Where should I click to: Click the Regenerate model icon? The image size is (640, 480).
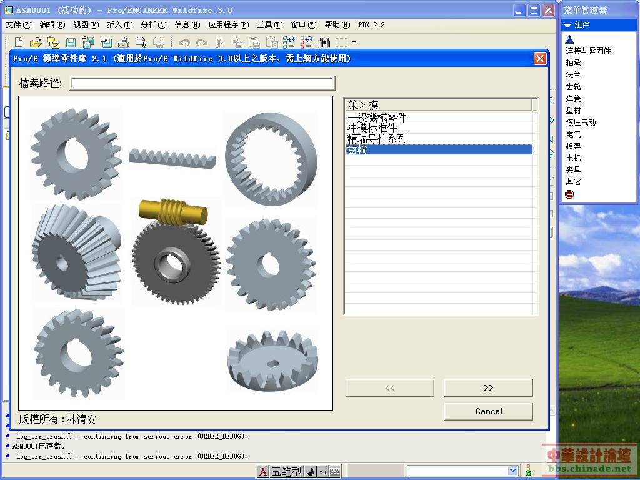pyautogui.click(x=289, y=42)
